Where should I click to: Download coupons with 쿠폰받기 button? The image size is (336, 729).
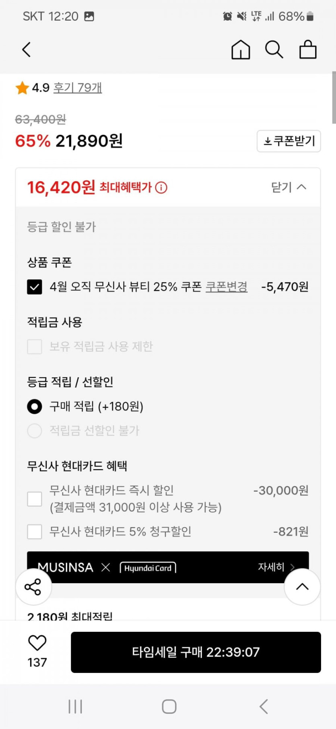coord(289,141)
